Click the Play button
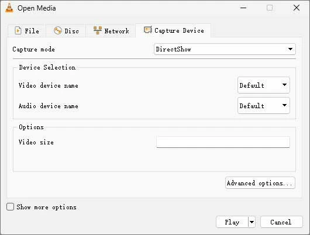Viewport: 310px width, 235px height. (232, 222)
